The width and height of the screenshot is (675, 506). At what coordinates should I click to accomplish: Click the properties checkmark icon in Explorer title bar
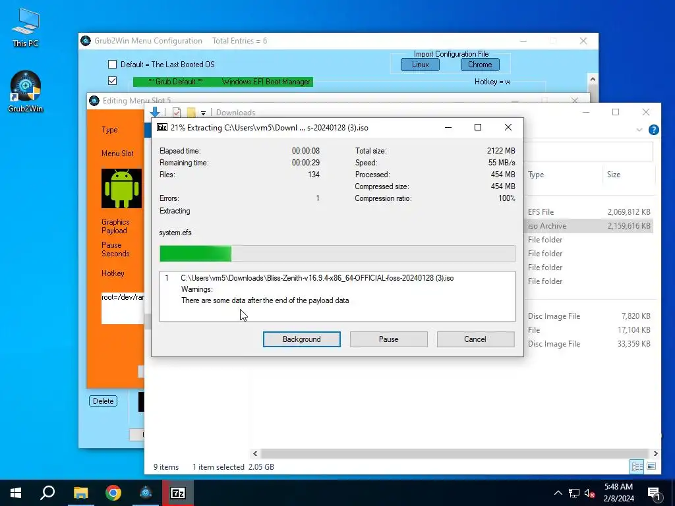[177, 113]
